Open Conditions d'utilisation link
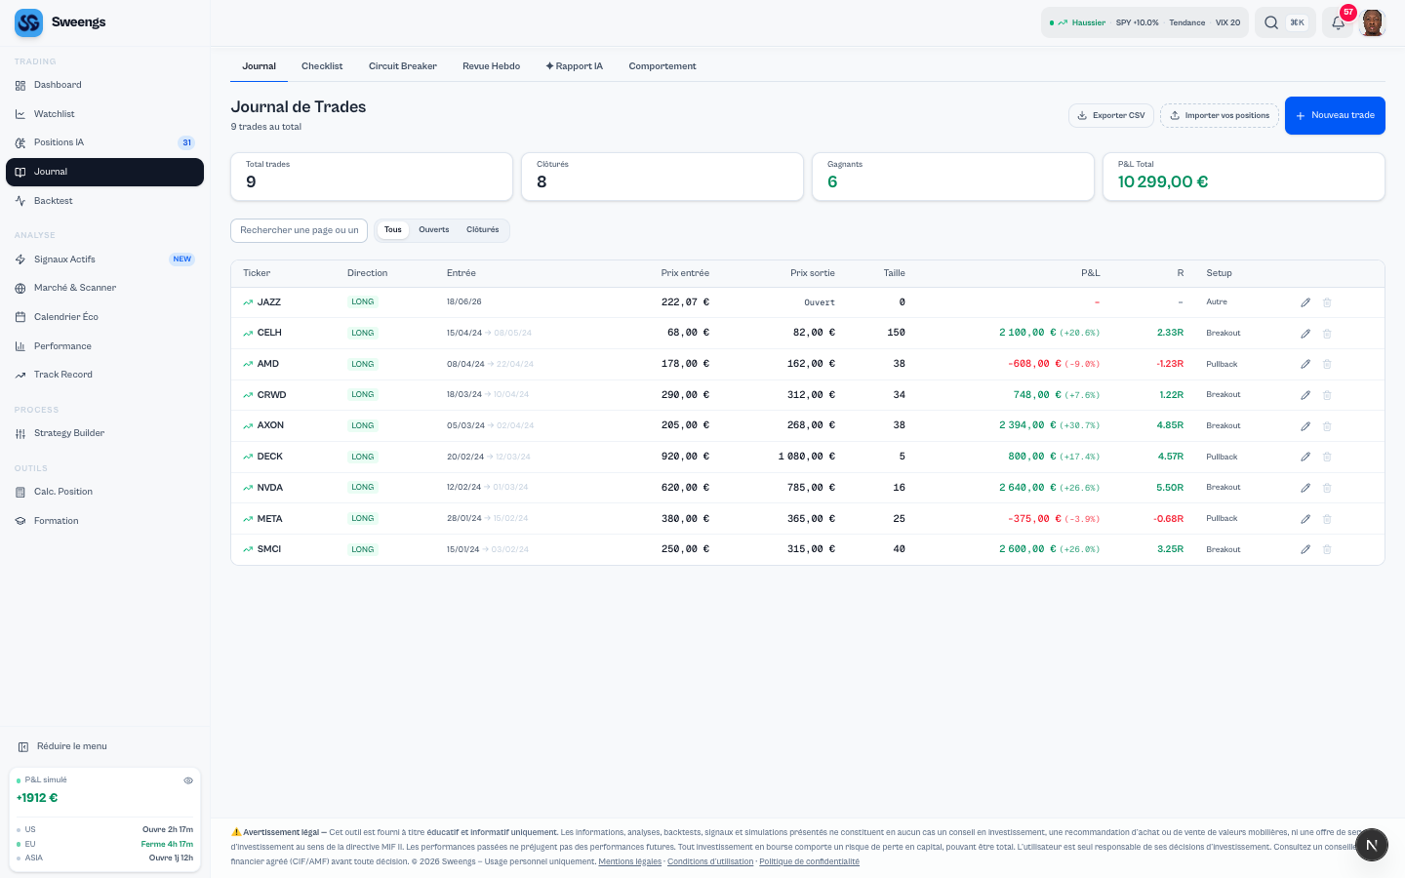Screen dimensions: 1405x878 point(710,861)
